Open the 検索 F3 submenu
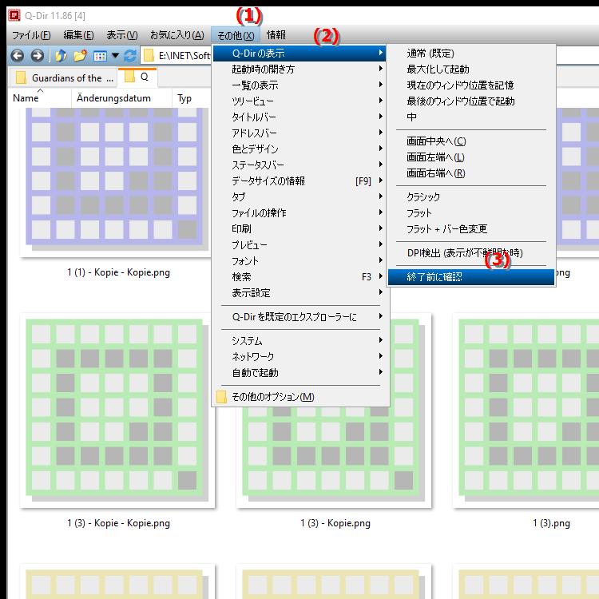This screenshot has height=599, width=599. (299, 277)
